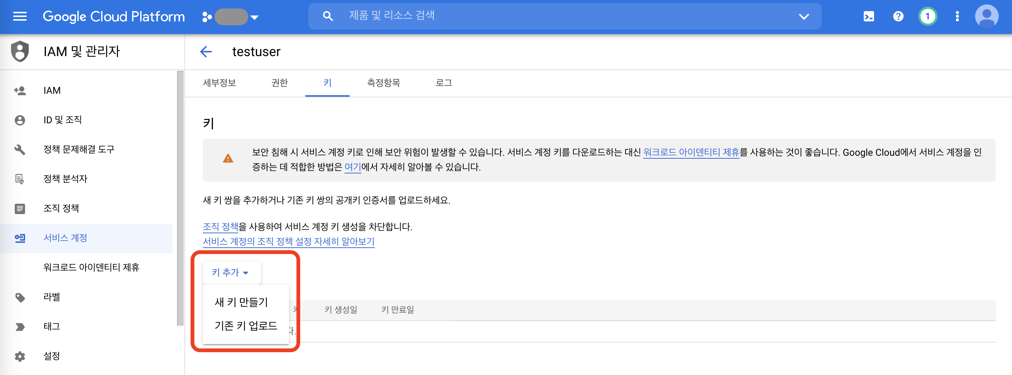Image resolution: width=1012 pixels, height=375 pixels.
Task: Open the hamburger navigation menu
Action: coord(20,17)
